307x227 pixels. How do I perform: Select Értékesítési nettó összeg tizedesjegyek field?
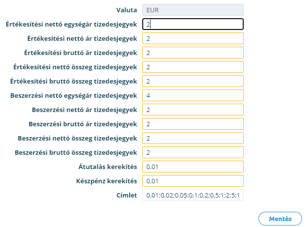193,67
